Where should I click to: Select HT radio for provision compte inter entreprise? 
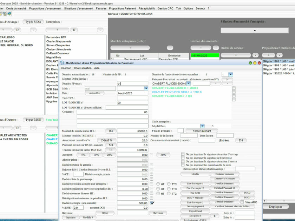coord(158,184)
